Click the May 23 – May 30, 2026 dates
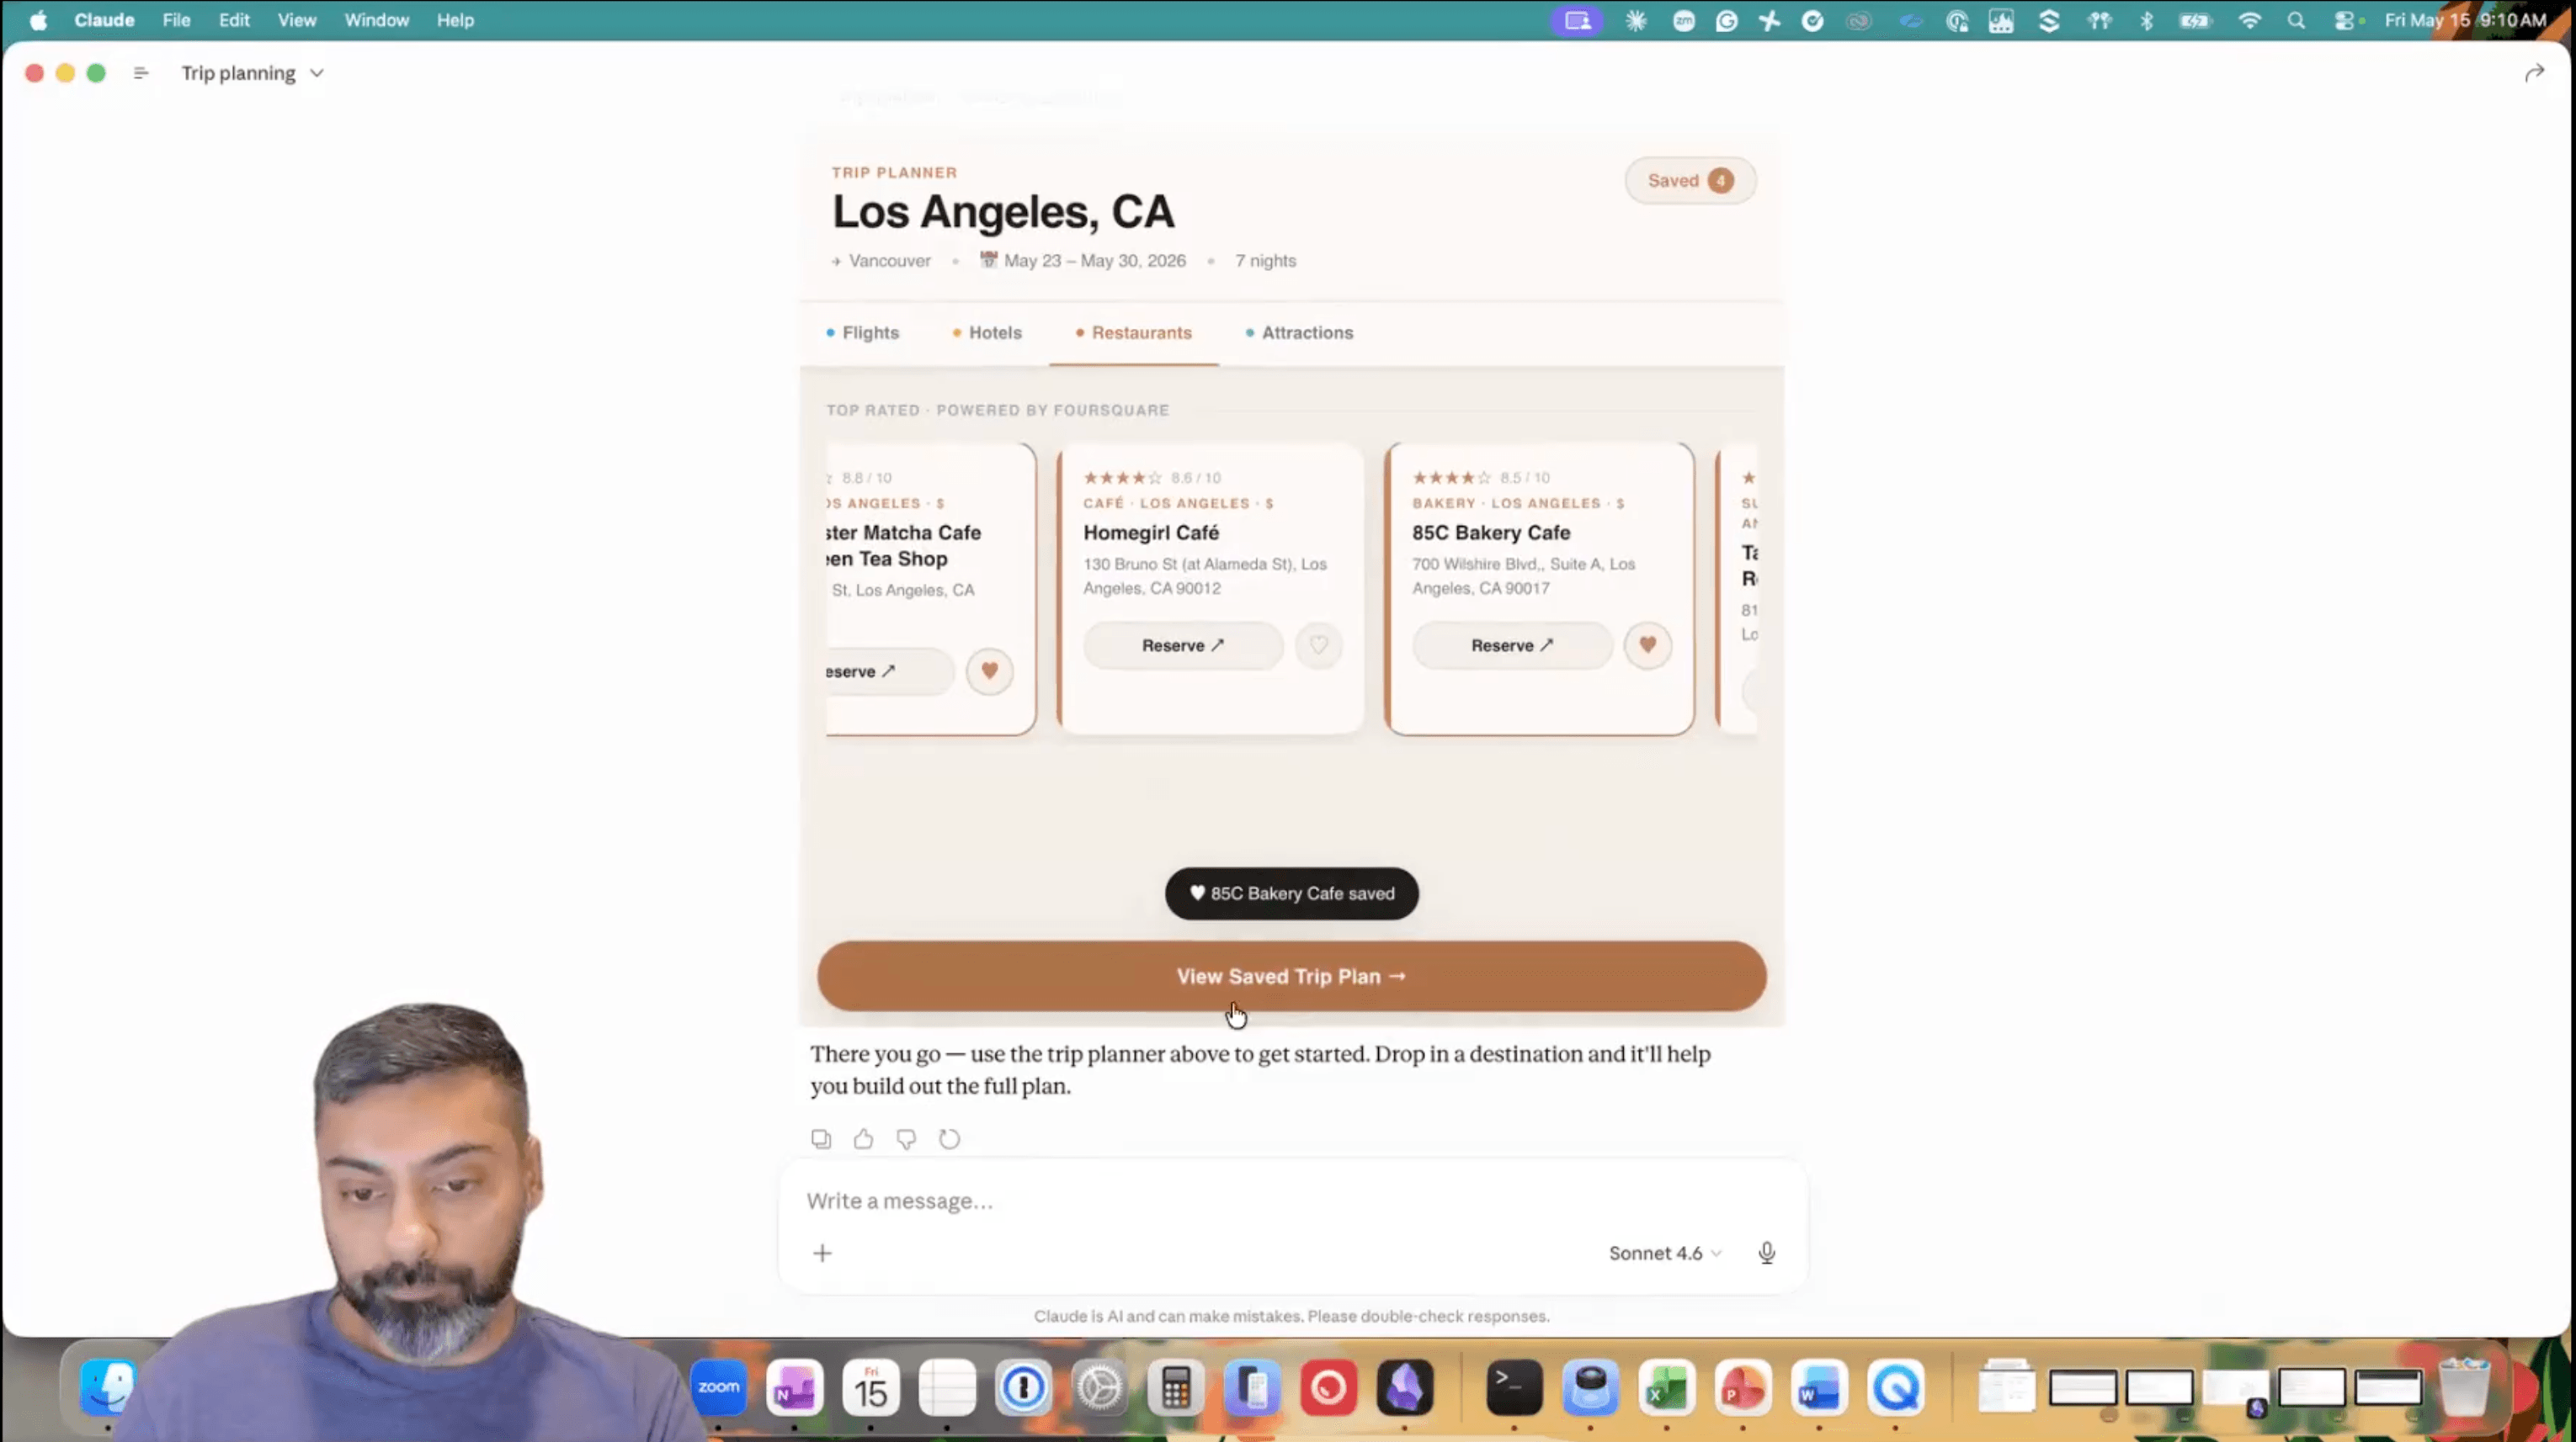The image size is (2576, 1442). click(1094, 261)
